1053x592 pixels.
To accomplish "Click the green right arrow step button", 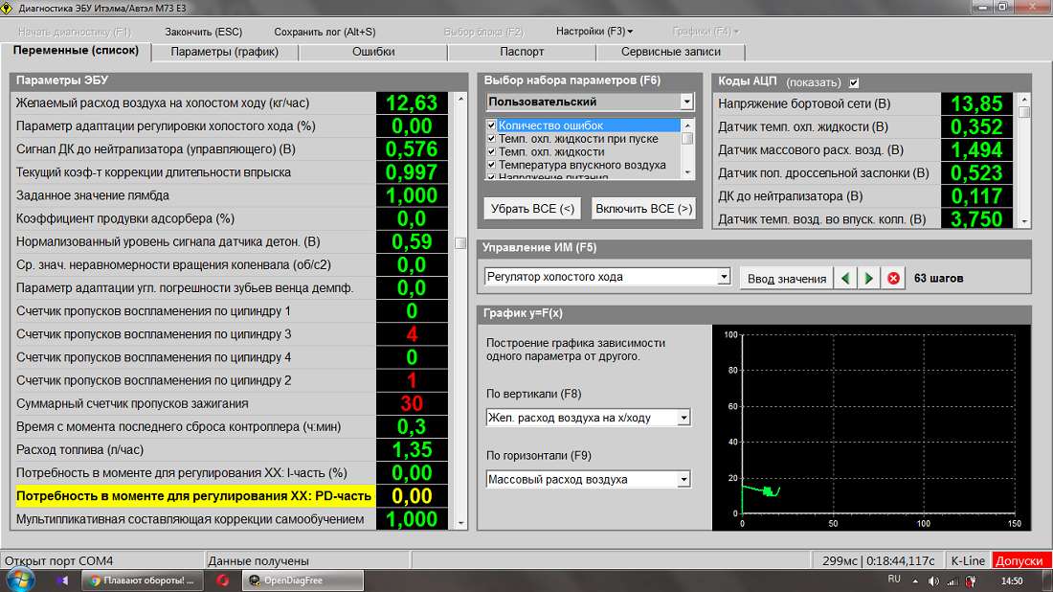I will [868, 278].
